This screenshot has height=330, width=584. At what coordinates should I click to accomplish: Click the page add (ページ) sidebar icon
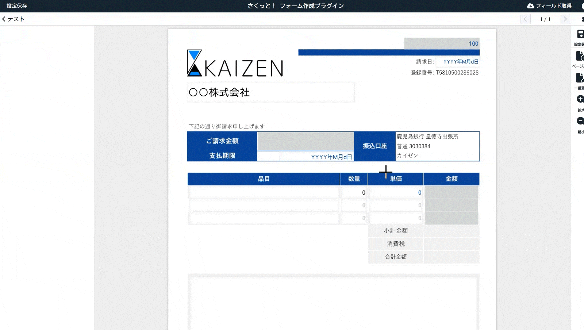tap(580, 56)
